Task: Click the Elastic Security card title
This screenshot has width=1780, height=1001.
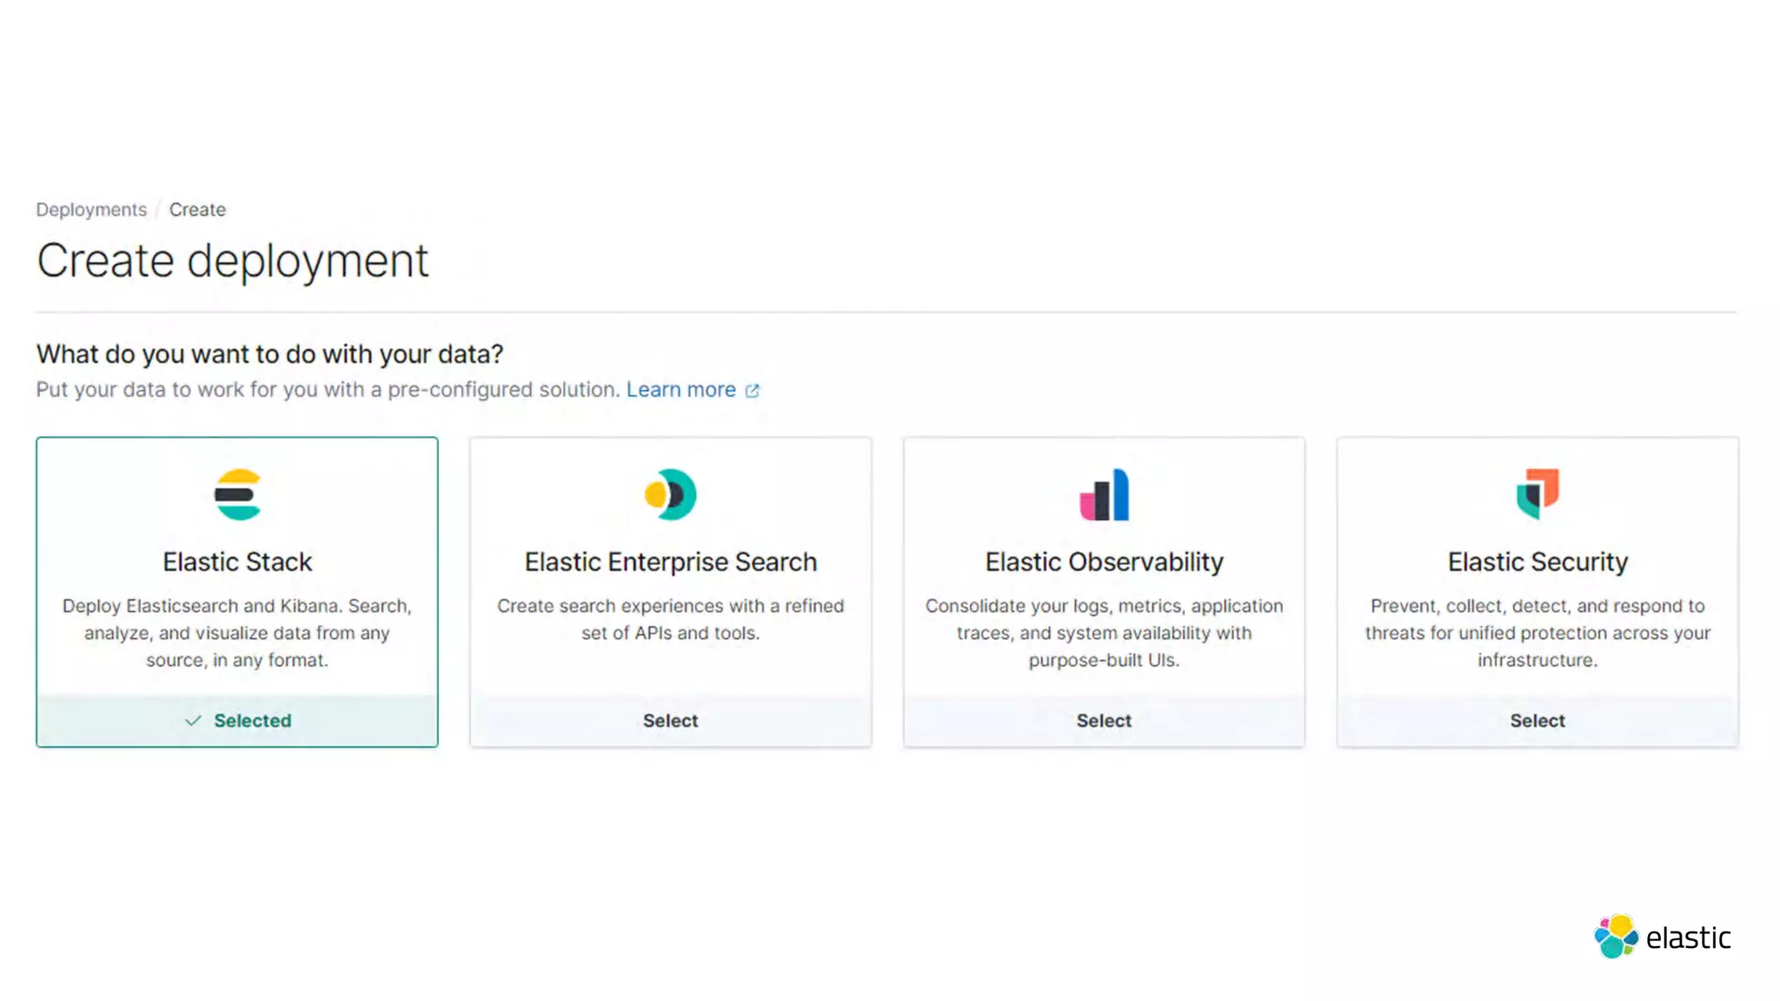Action: click(1538, 562)
